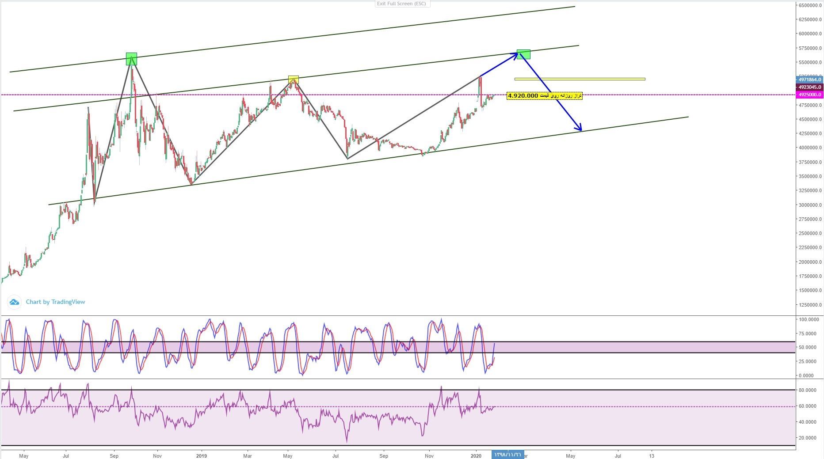Click the dark red 4923045.0 price label
The height and width of the screenshot is (459, 824).
pos(809,87)
